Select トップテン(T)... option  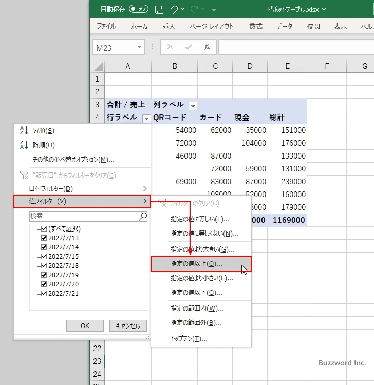point(201,339)
